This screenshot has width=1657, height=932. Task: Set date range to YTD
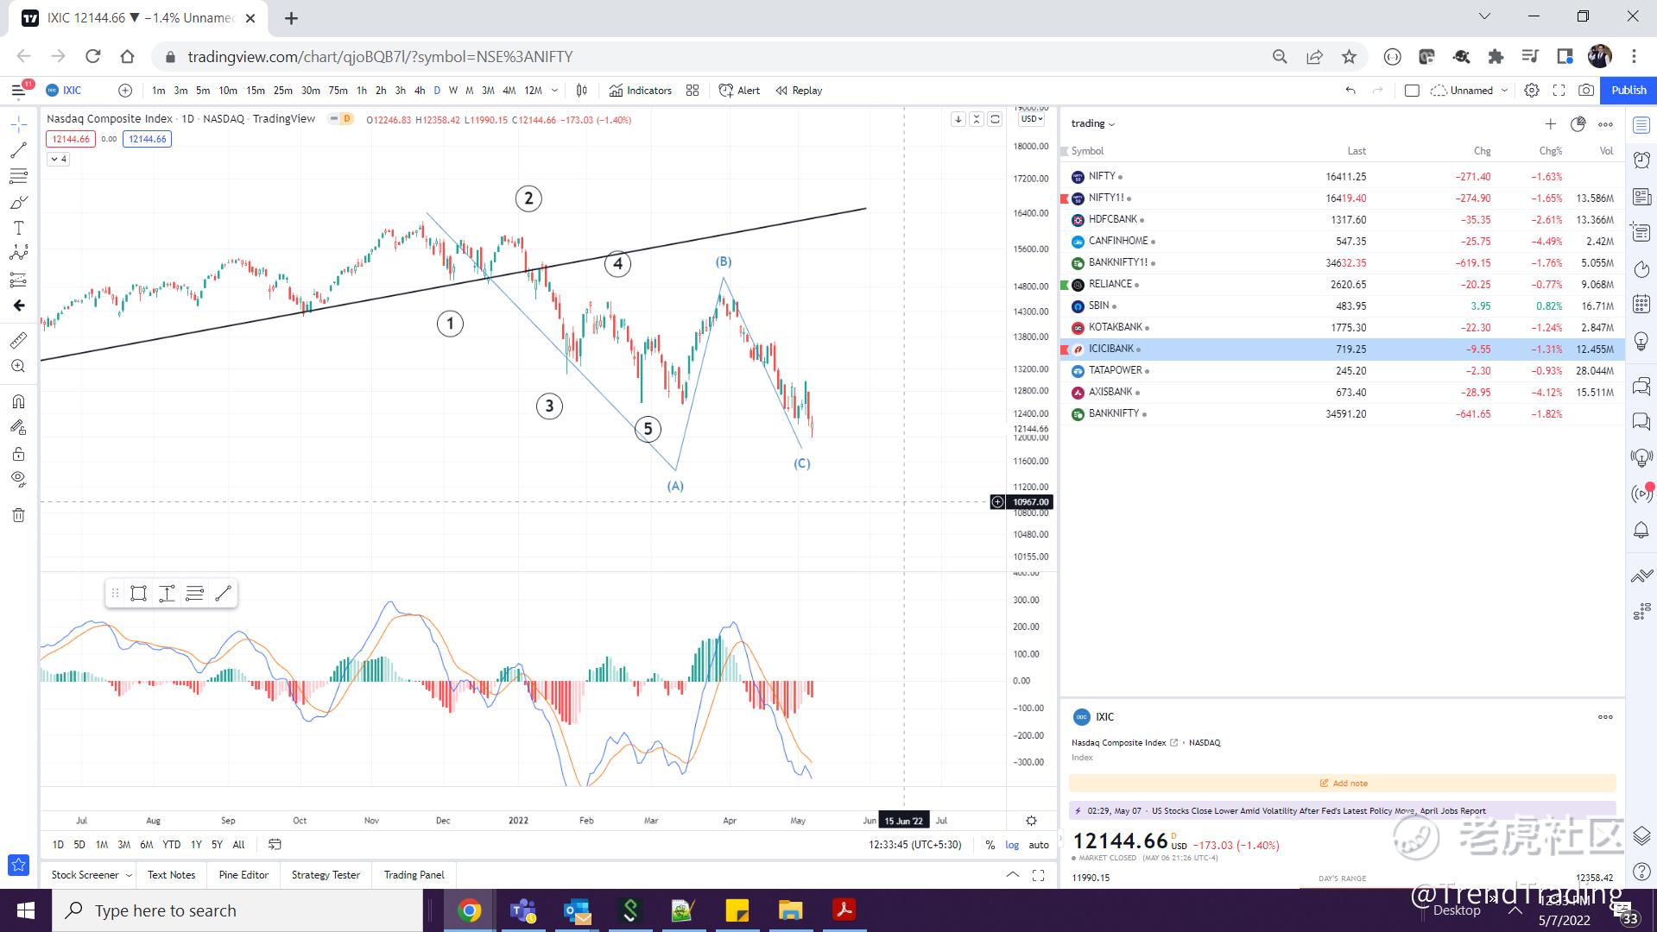coord(172,845)
